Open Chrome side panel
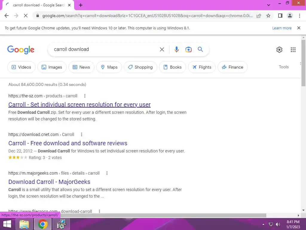The image size is (306, 230). click(x=280, y=16)
